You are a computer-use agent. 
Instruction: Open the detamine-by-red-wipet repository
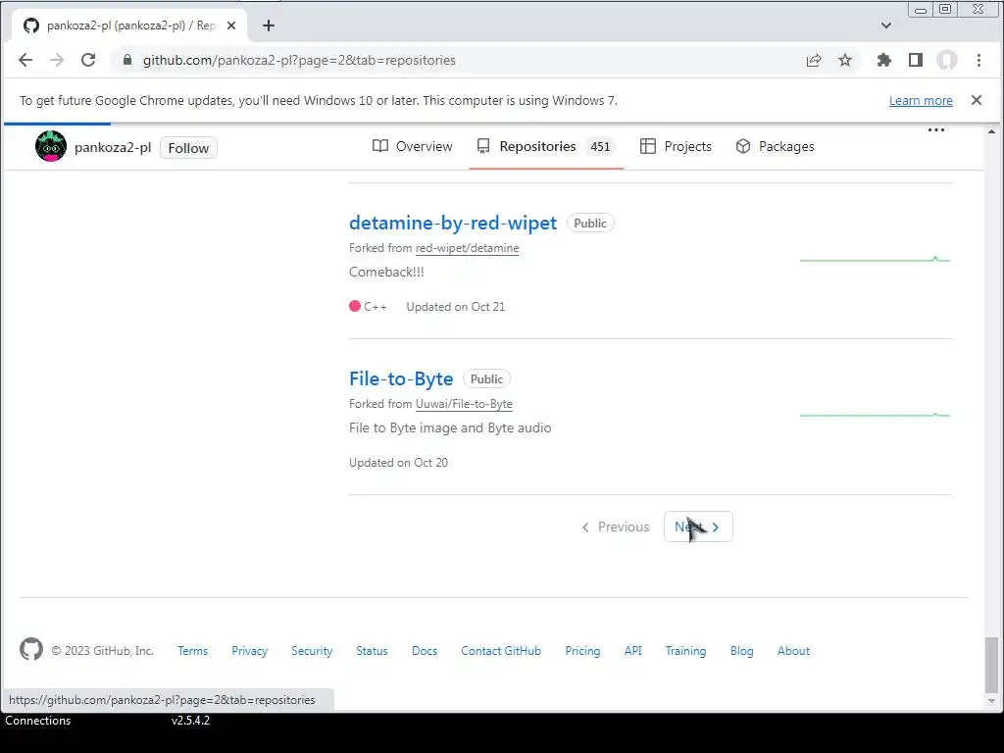[x=453, y=223]
